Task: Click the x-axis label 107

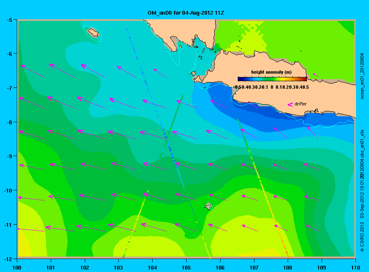Action: (x=254, y=268)
